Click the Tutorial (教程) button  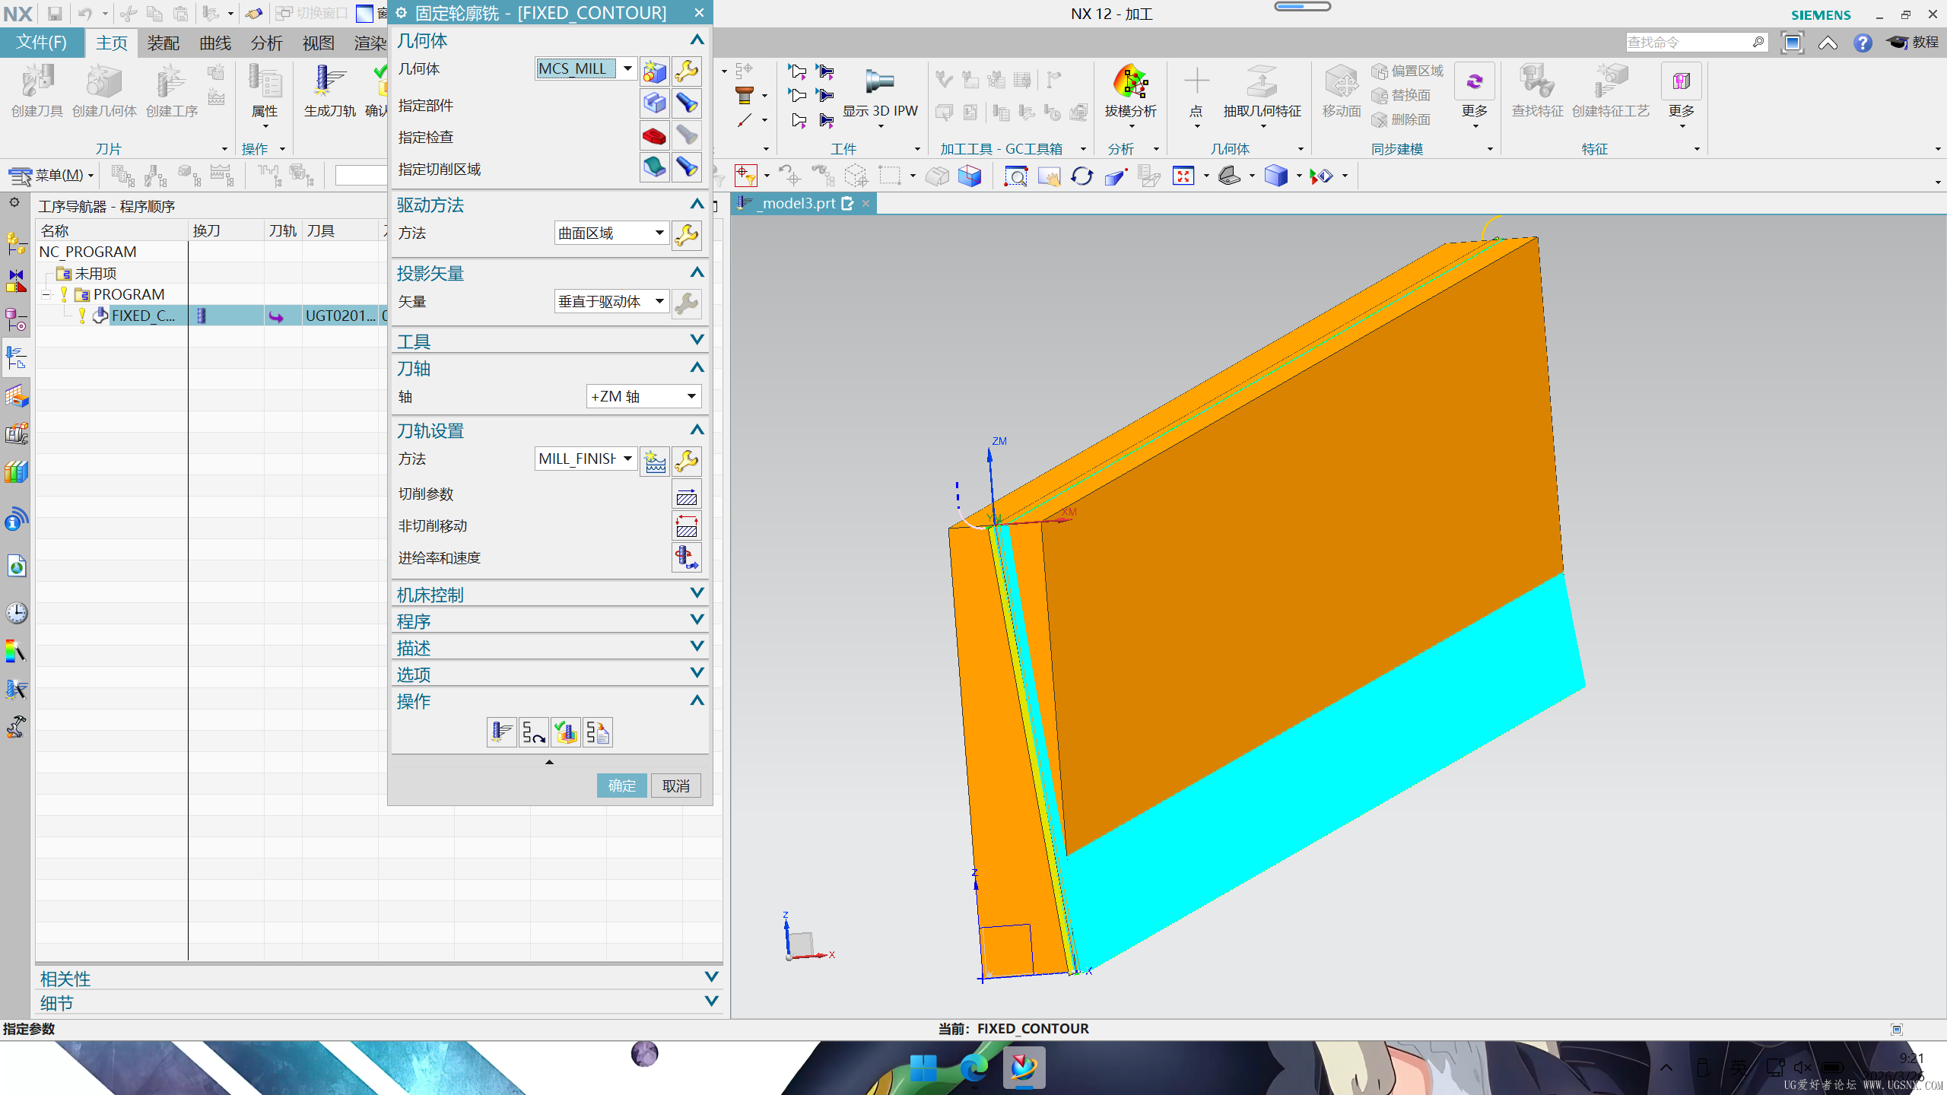1914,43
